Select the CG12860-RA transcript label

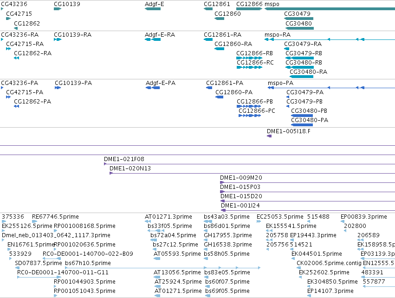233,44
